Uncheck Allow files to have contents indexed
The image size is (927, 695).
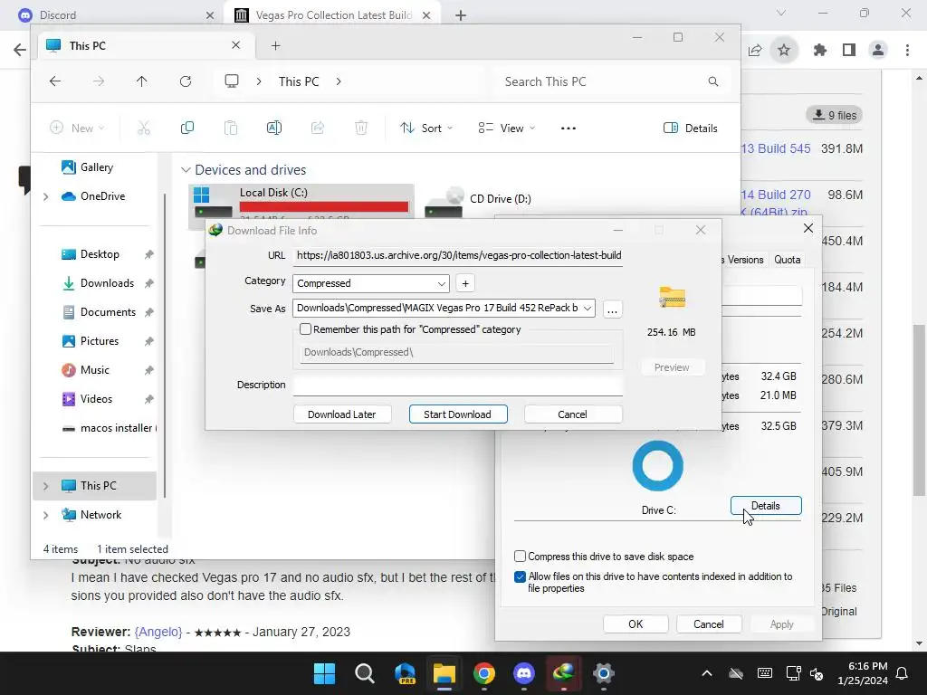pyautogui.click(x=520, y=576)
